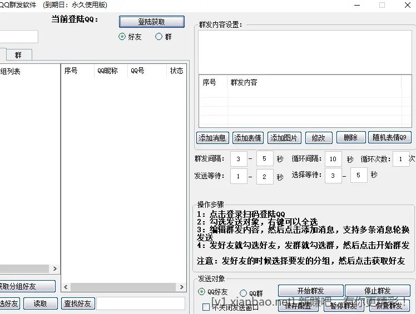The width and height of the screenshot is (416, 314).
Task: Focus the 循环间隔 seconds input field
Action: click(x=333, y=159)
